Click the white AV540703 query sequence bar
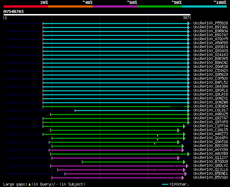 [x=97, y=15]
